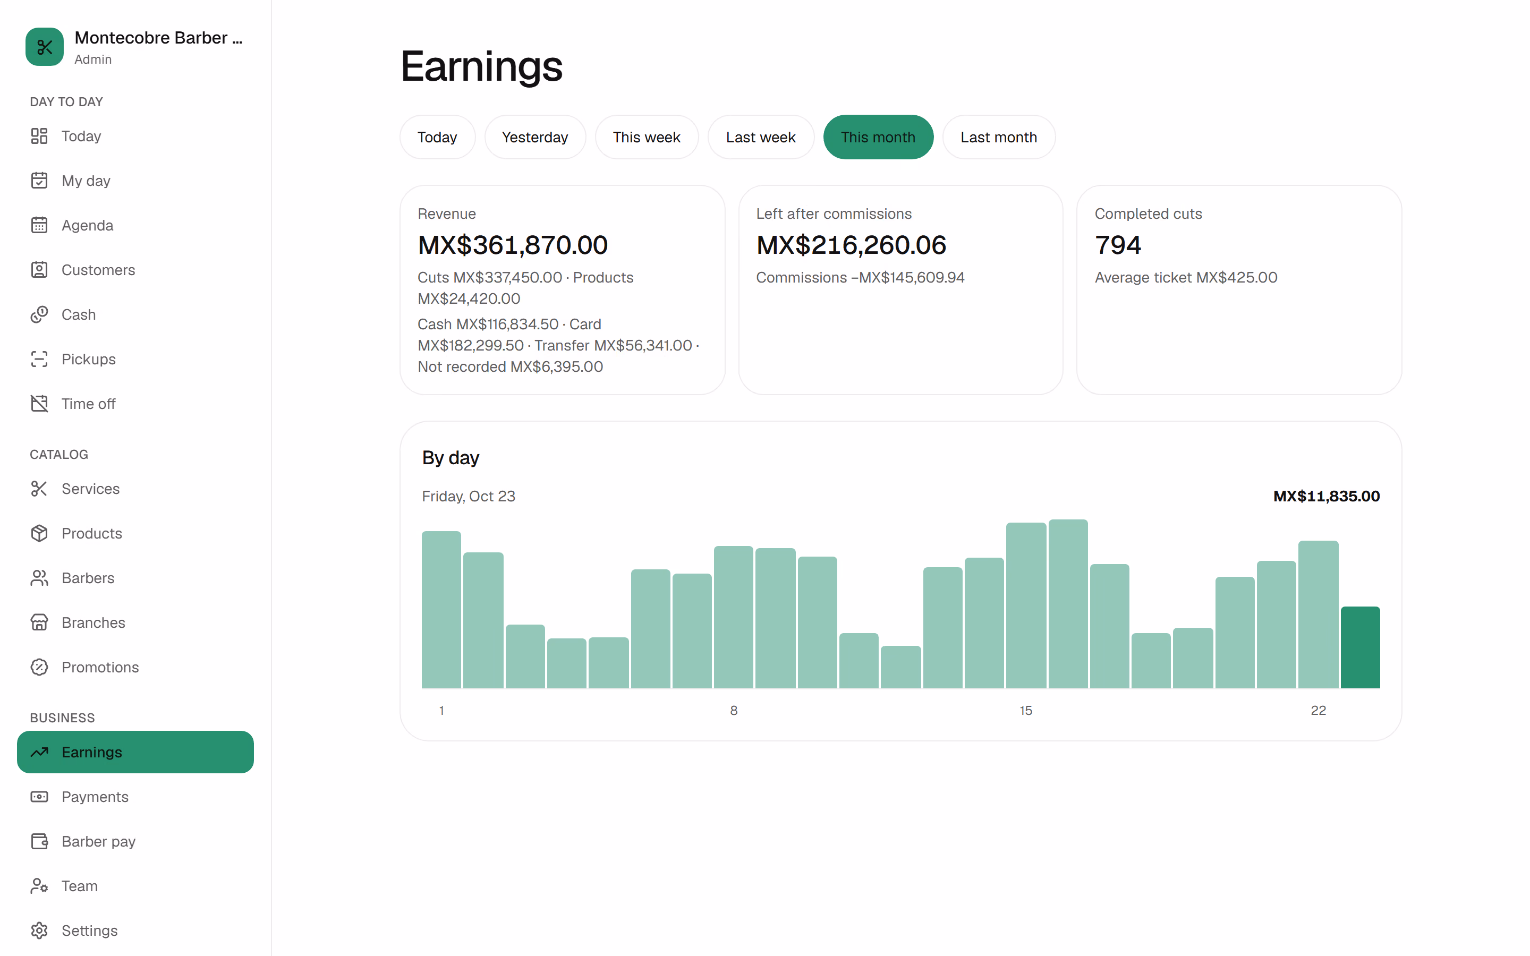Click the highlighted Oct 23 bar
Screen dimensions: 1530x956
(1360, 647)
